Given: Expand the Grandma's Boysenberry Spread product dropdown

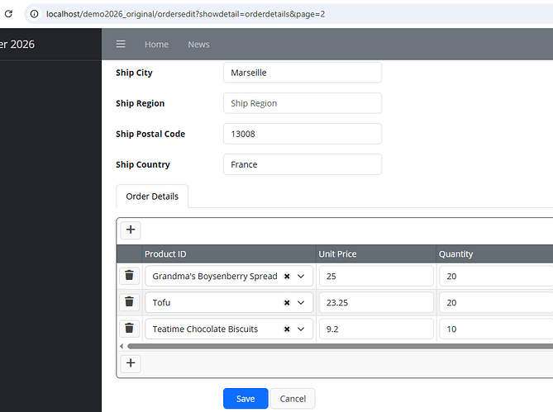Looking at the screenshot, I should pyautogui.click(x=301, y=277).
